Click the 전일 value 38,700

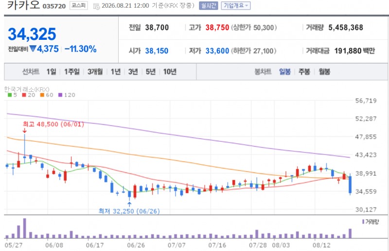157,28
